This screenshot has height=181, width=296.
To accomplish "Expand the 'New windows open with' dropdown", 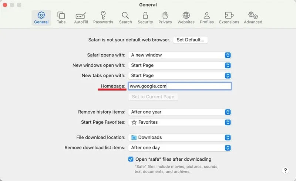I will [x=180, y=65].
